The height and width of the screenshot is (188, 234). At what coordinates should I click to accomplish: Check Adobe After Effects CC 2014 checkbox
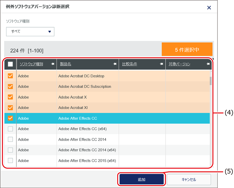10,139
